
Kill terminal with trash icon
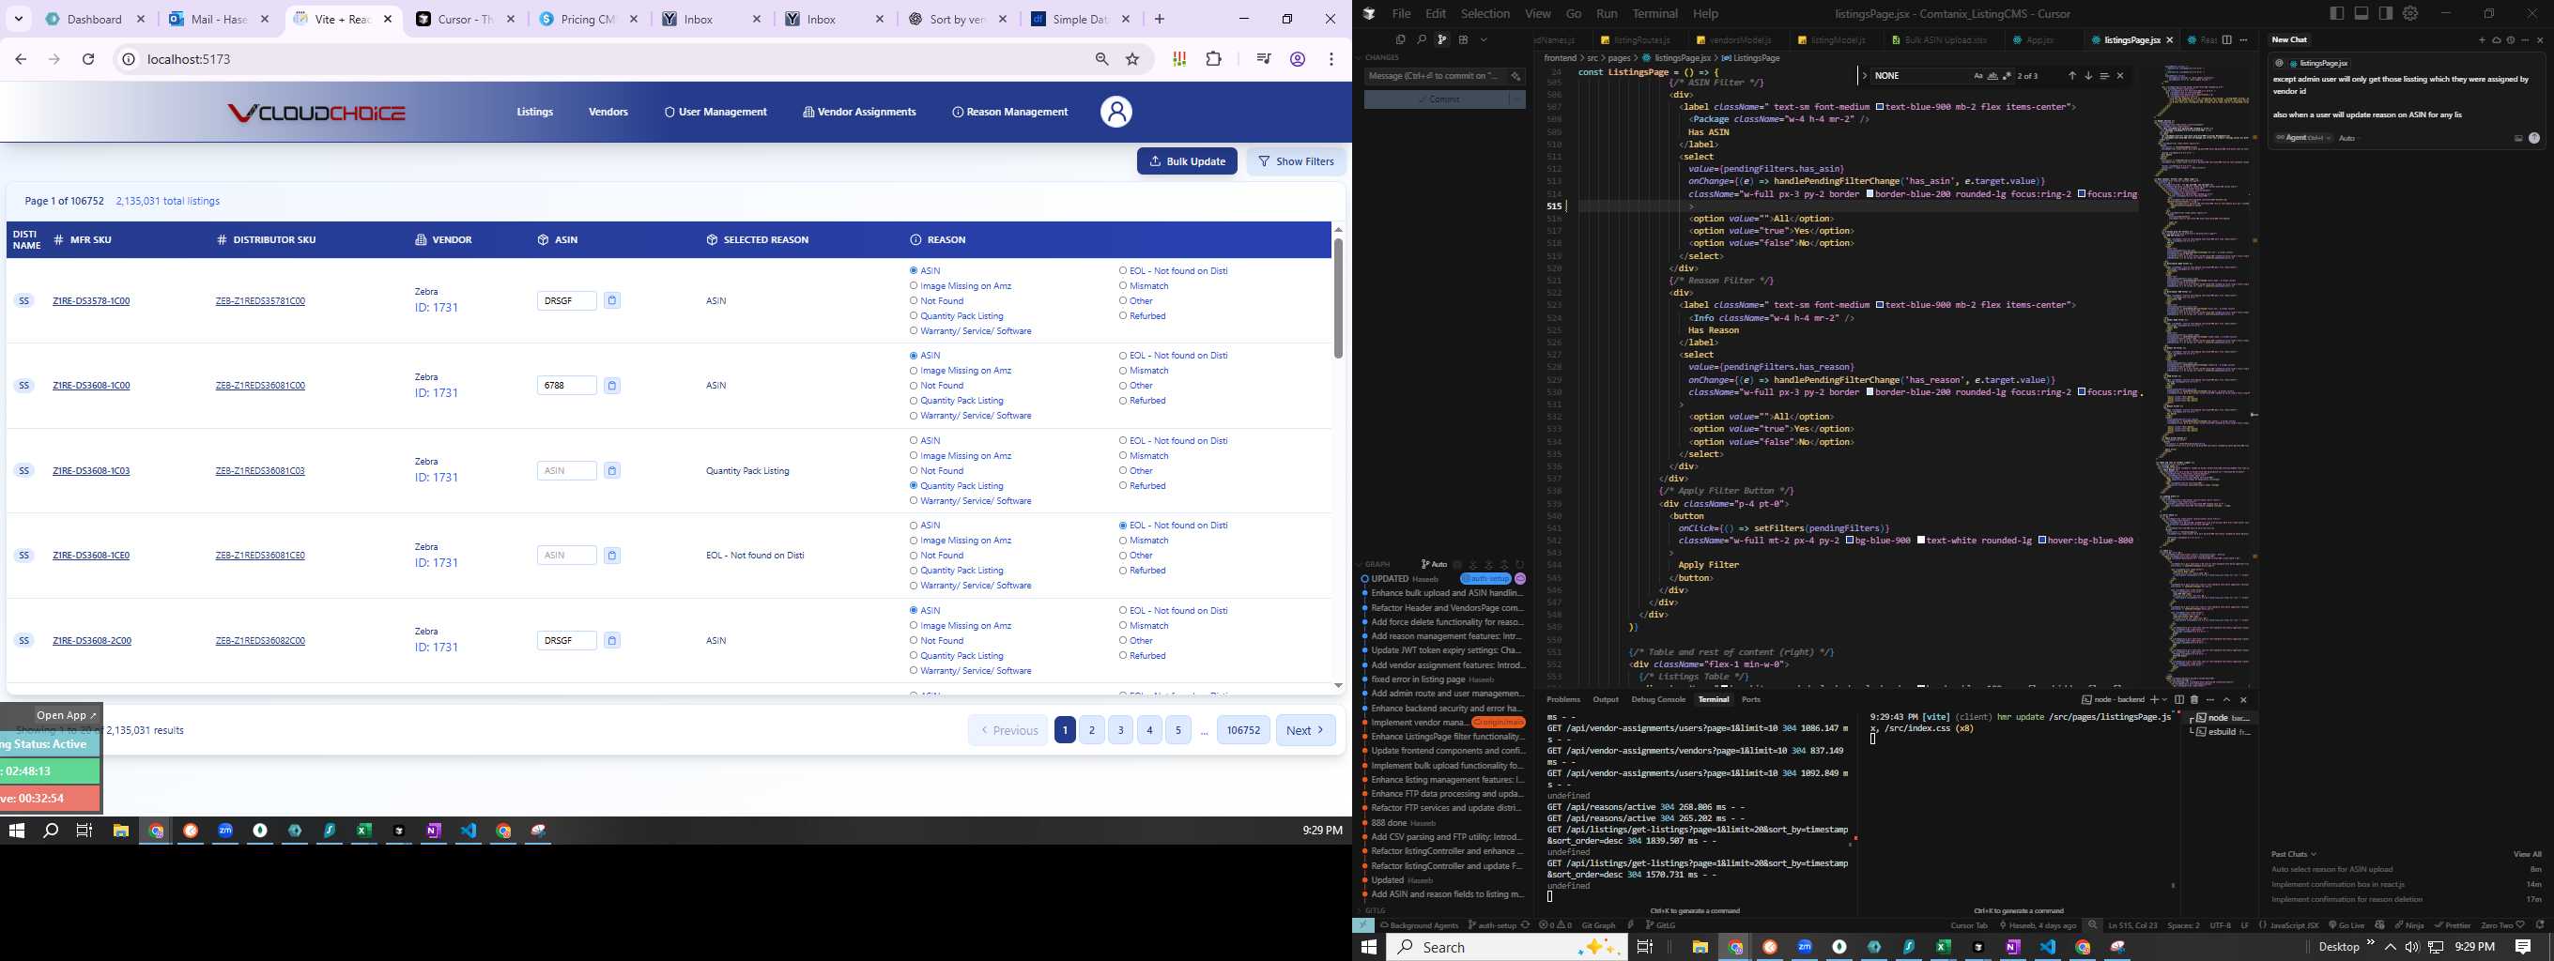(2194, 699)
